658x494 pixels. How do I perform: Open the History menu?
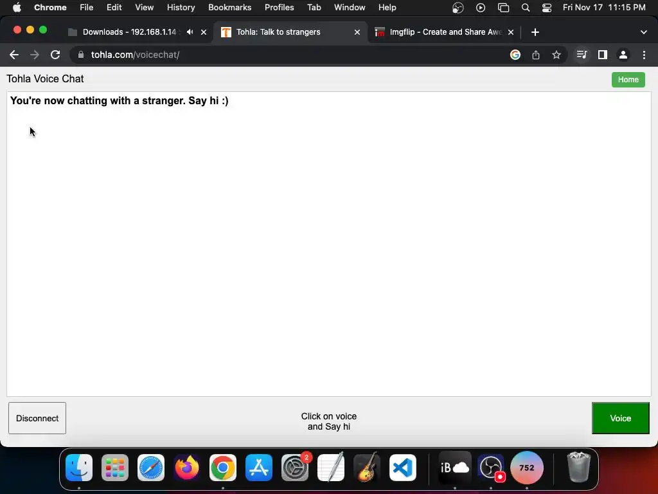(181, 8)
